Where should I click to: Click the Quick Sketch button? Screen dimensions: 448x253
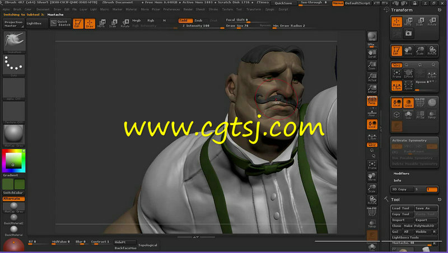(60, 23)
